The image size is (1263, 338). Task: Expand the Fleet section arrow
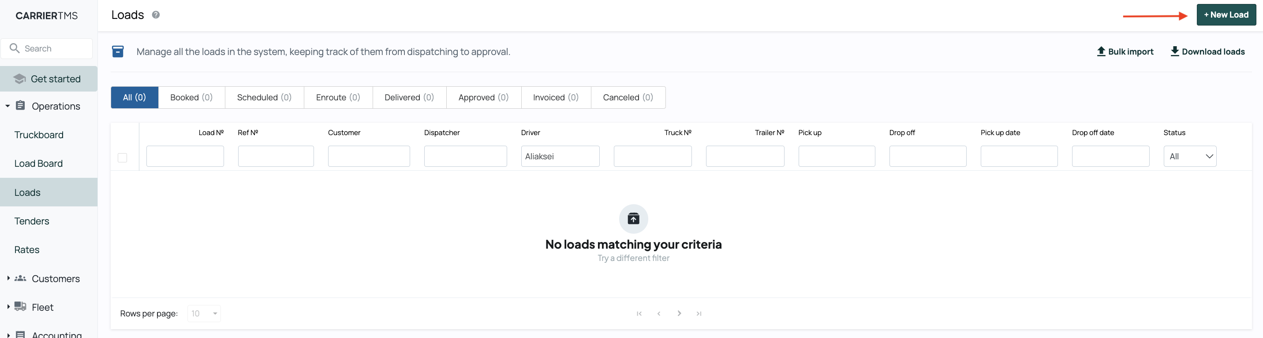tap(8, 307)
